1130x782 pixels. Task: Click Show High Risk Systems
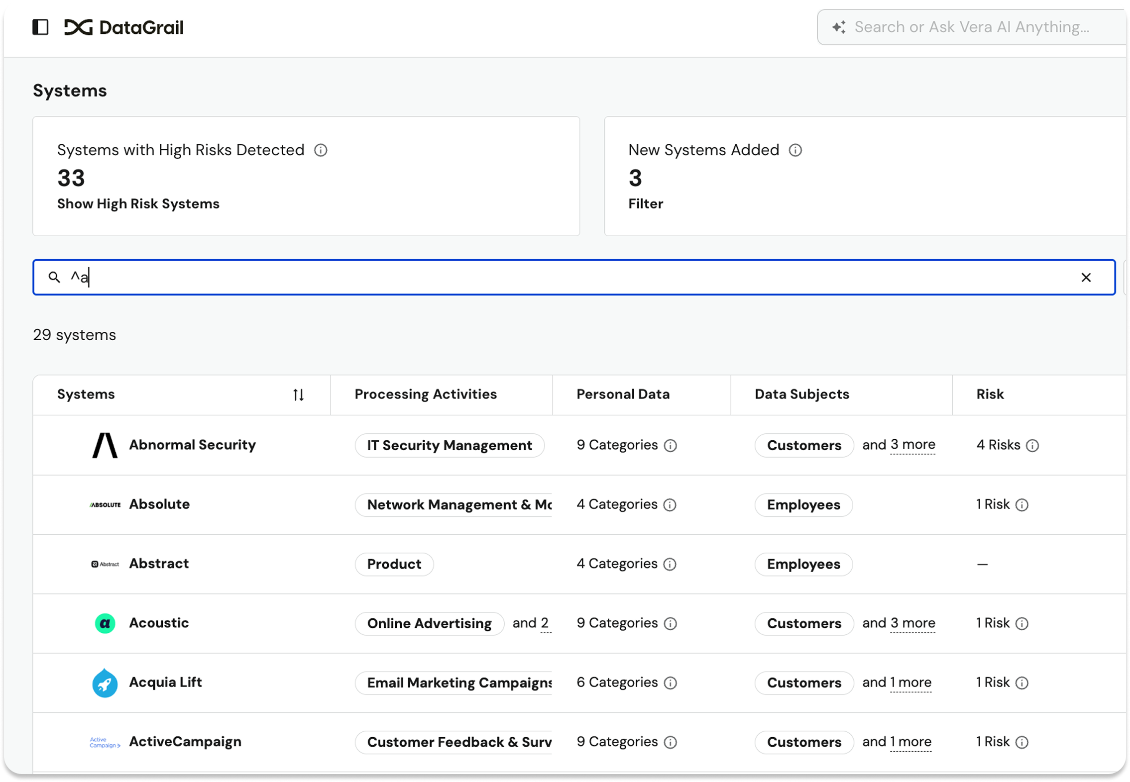pyautogui.click(x=138, y=203)
